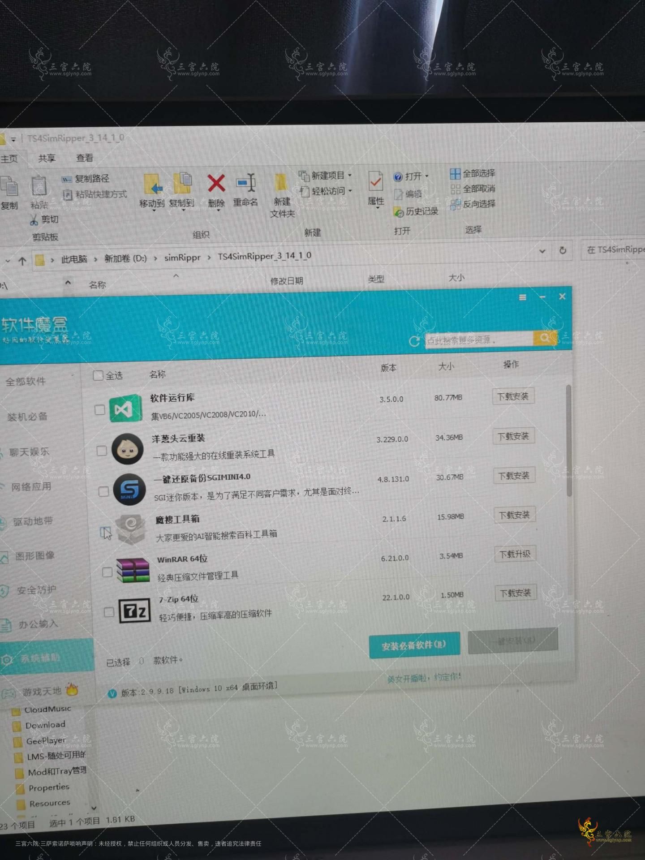Select 装机必备 category in sidebar
The height and width of the screenshot is (860, 645).
(x=27, y=417)
